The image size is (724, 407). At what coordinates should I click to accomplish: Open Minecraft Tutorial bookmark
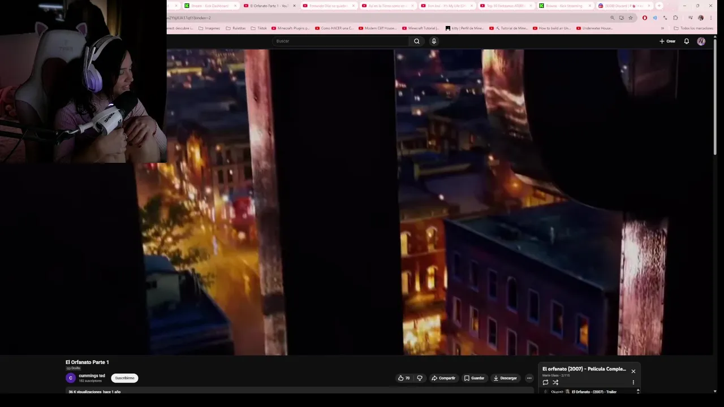(421, 28)
